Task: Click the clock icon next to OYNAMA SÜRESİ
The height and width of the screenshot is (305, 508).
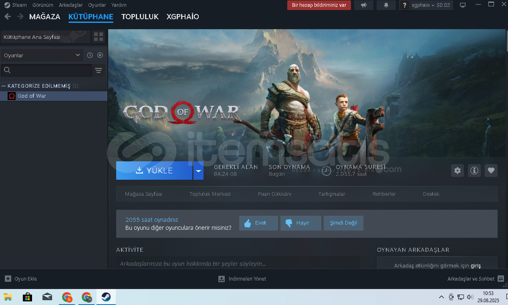Action: click(327, 171)
